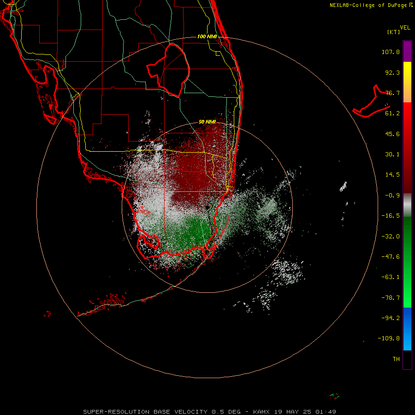The height and width of the screenshot is (415, 415).
Task: Click the TH legend label
Action: (396, 359)
